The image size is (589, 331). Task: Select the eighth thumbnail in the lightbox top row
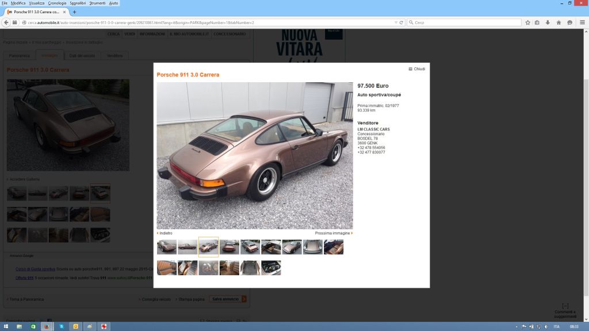[x=312, y=247]
